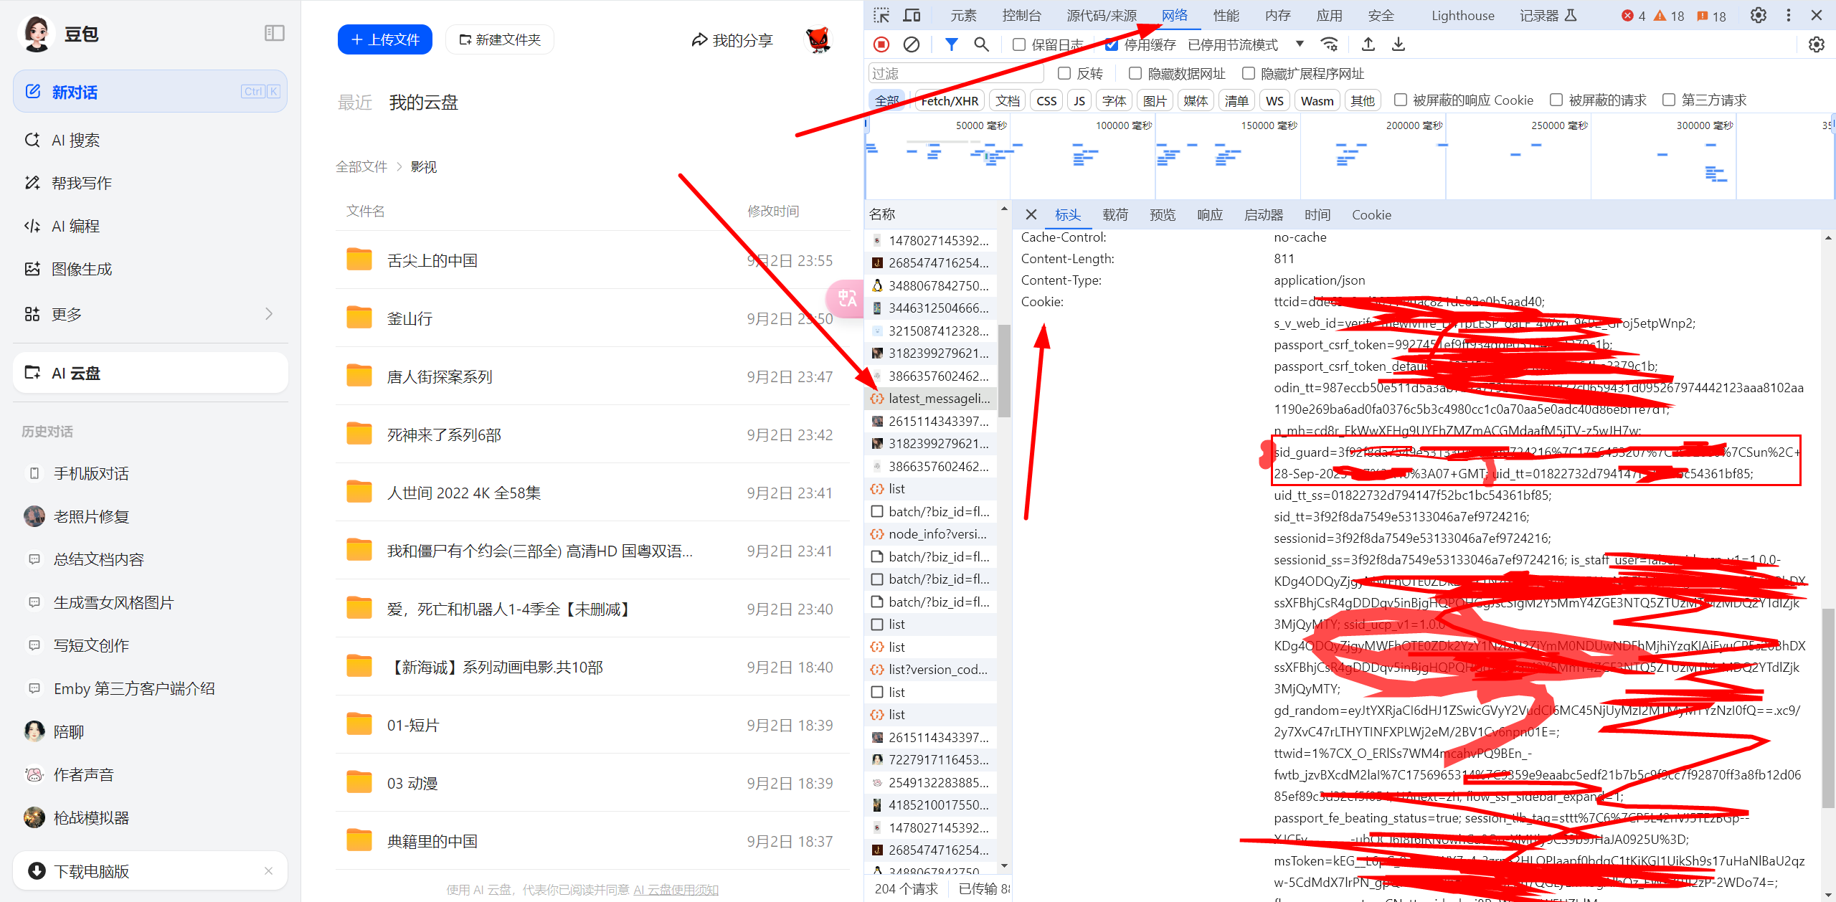The height and width of the screenshot is (902, 1836).
Task: Open throttling dropdown 已停用节流模式
Action: 1245,44
